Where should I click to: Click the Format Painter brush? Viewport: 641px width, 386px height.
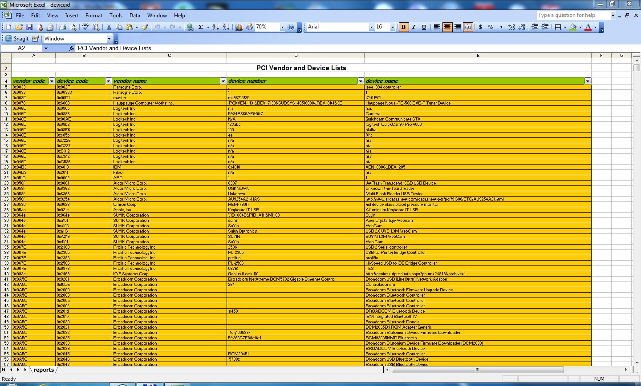[145, 27]
